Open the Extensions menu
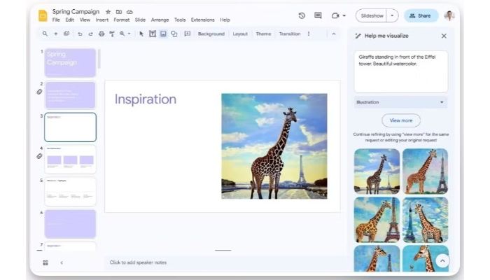Viewport: 490px width, 280px height. pyautogui.click(x=202, y=20)
